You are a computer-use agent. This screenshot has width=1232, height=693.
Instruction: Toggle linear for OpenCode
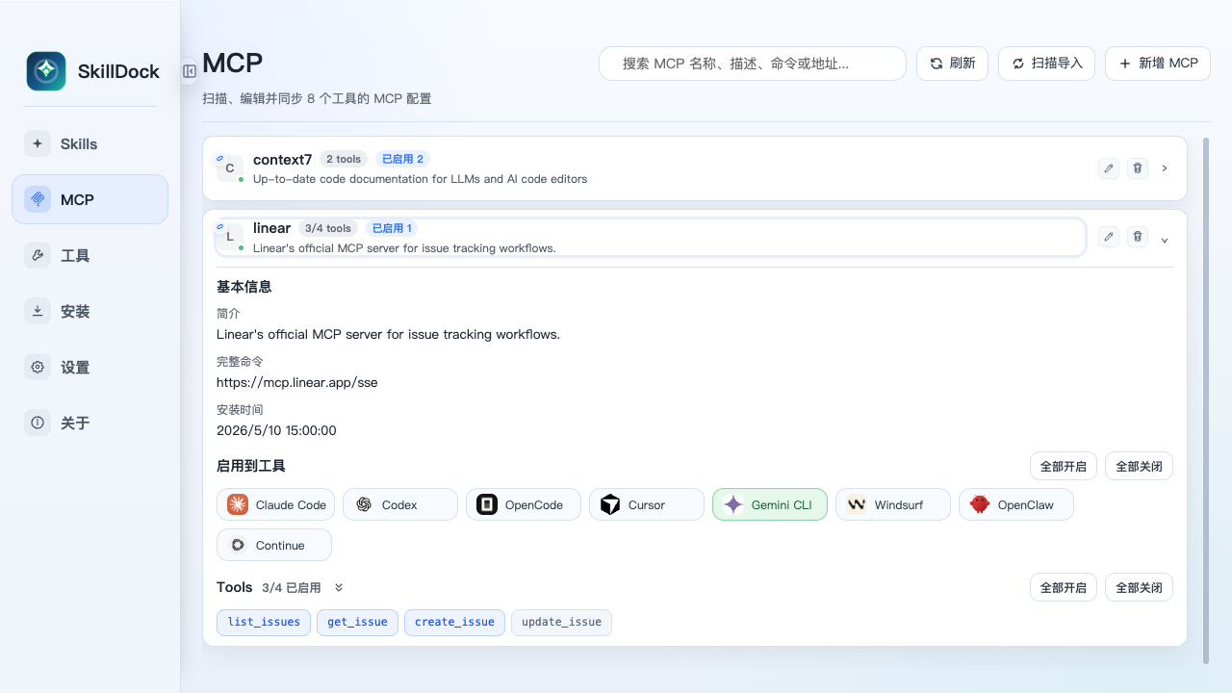click(524, 504)
